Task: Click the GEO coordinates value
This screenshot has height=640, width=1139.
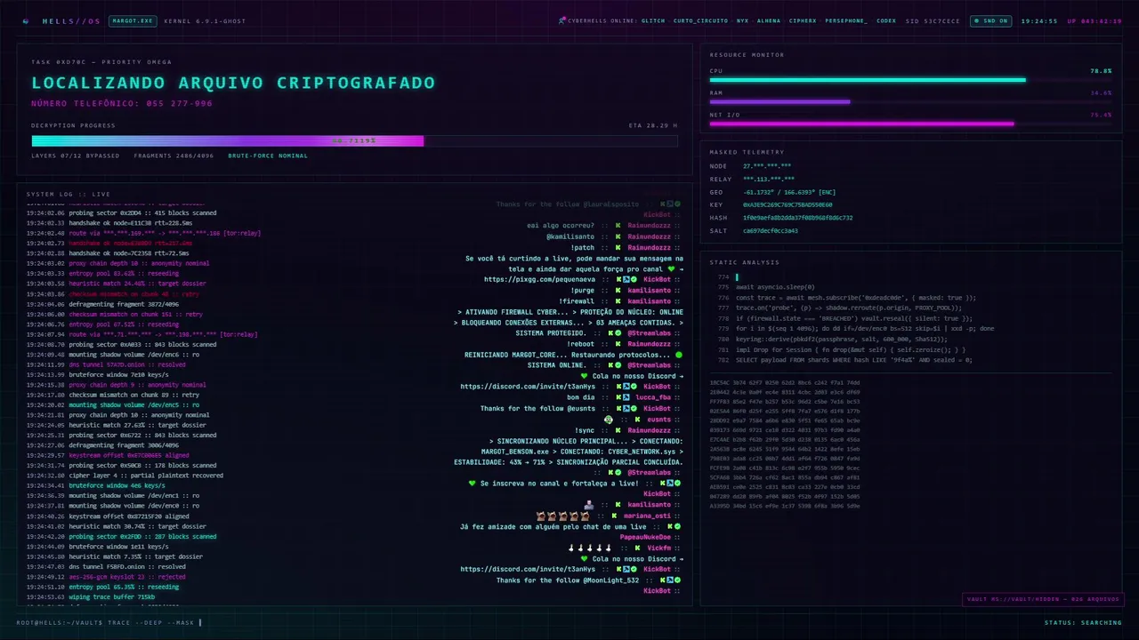Action: (789, 192)
